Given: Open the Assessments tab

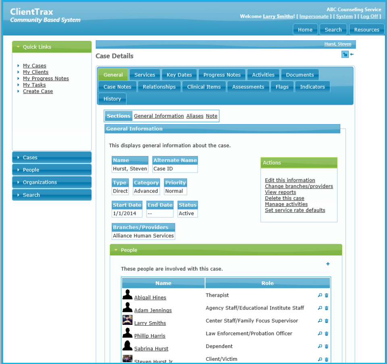Looking at the screenshot, I should tap(248, 87).
